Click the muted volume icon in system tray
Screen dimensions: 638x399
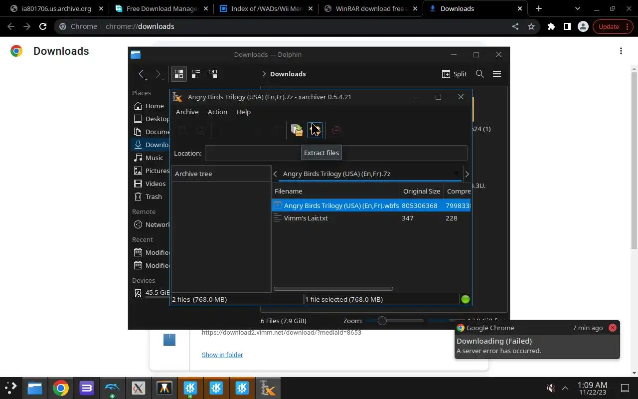click(x=551, y=388)
